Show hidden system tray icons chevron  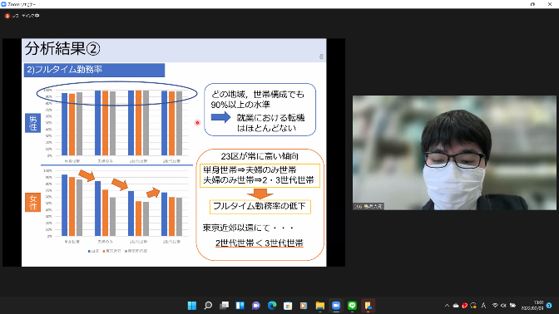[x=447, y=306]
